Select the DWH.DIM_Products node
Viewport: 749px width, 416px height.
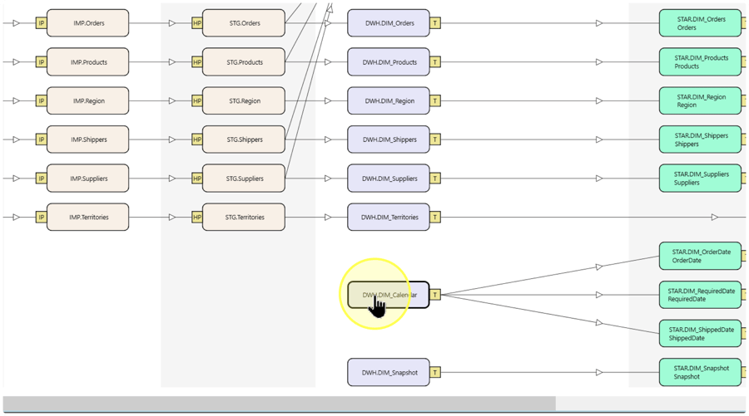[389, 62]
